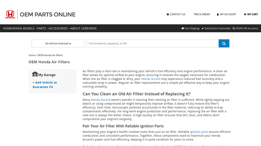Screen dimensions: 261x146
Task: Click the Home breadcrumb link
Action: (x=32, y=55)
